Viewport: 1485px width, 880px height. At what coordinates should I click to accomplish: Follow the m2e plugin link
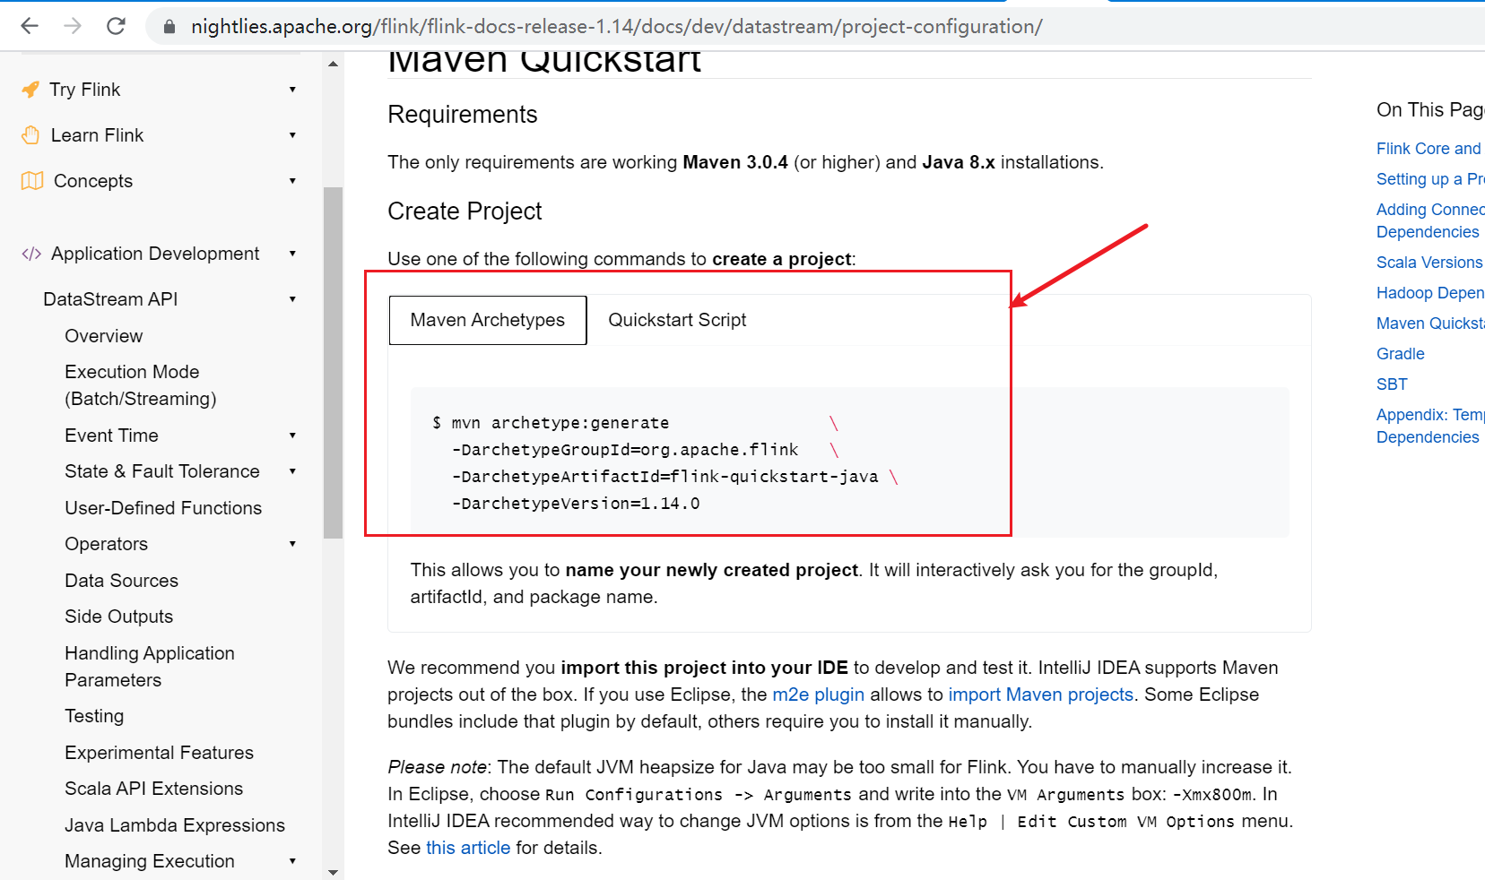(818, 695)
